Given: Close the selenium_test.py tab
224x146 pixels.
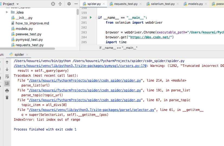Looking at the screenshot, I should pyautogui.click(x=178, y=4).
